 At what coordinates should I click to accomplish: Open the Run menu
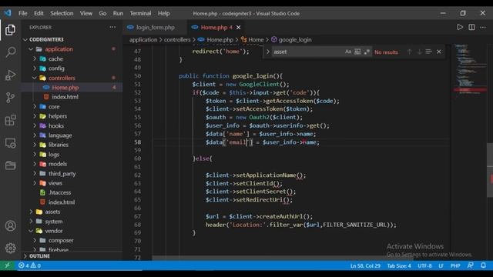coord(118,13)
